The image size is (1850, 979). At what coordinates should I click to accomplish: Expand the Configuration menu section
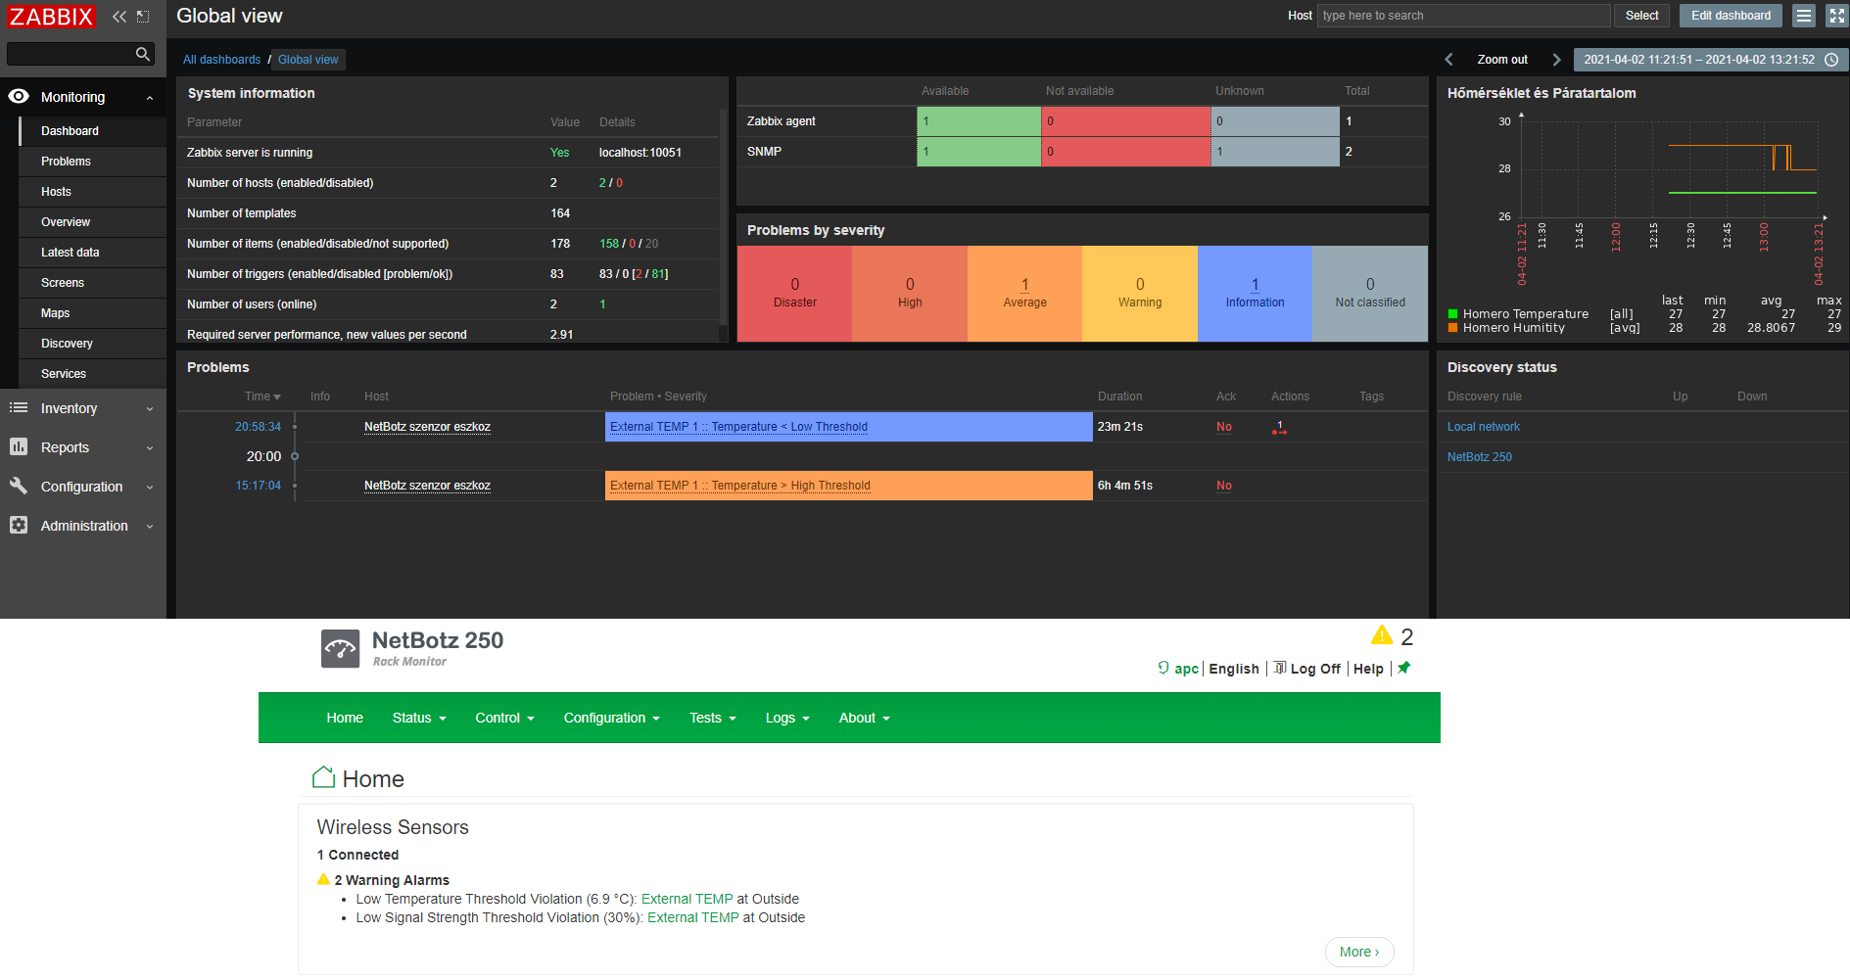pos(150,488)
